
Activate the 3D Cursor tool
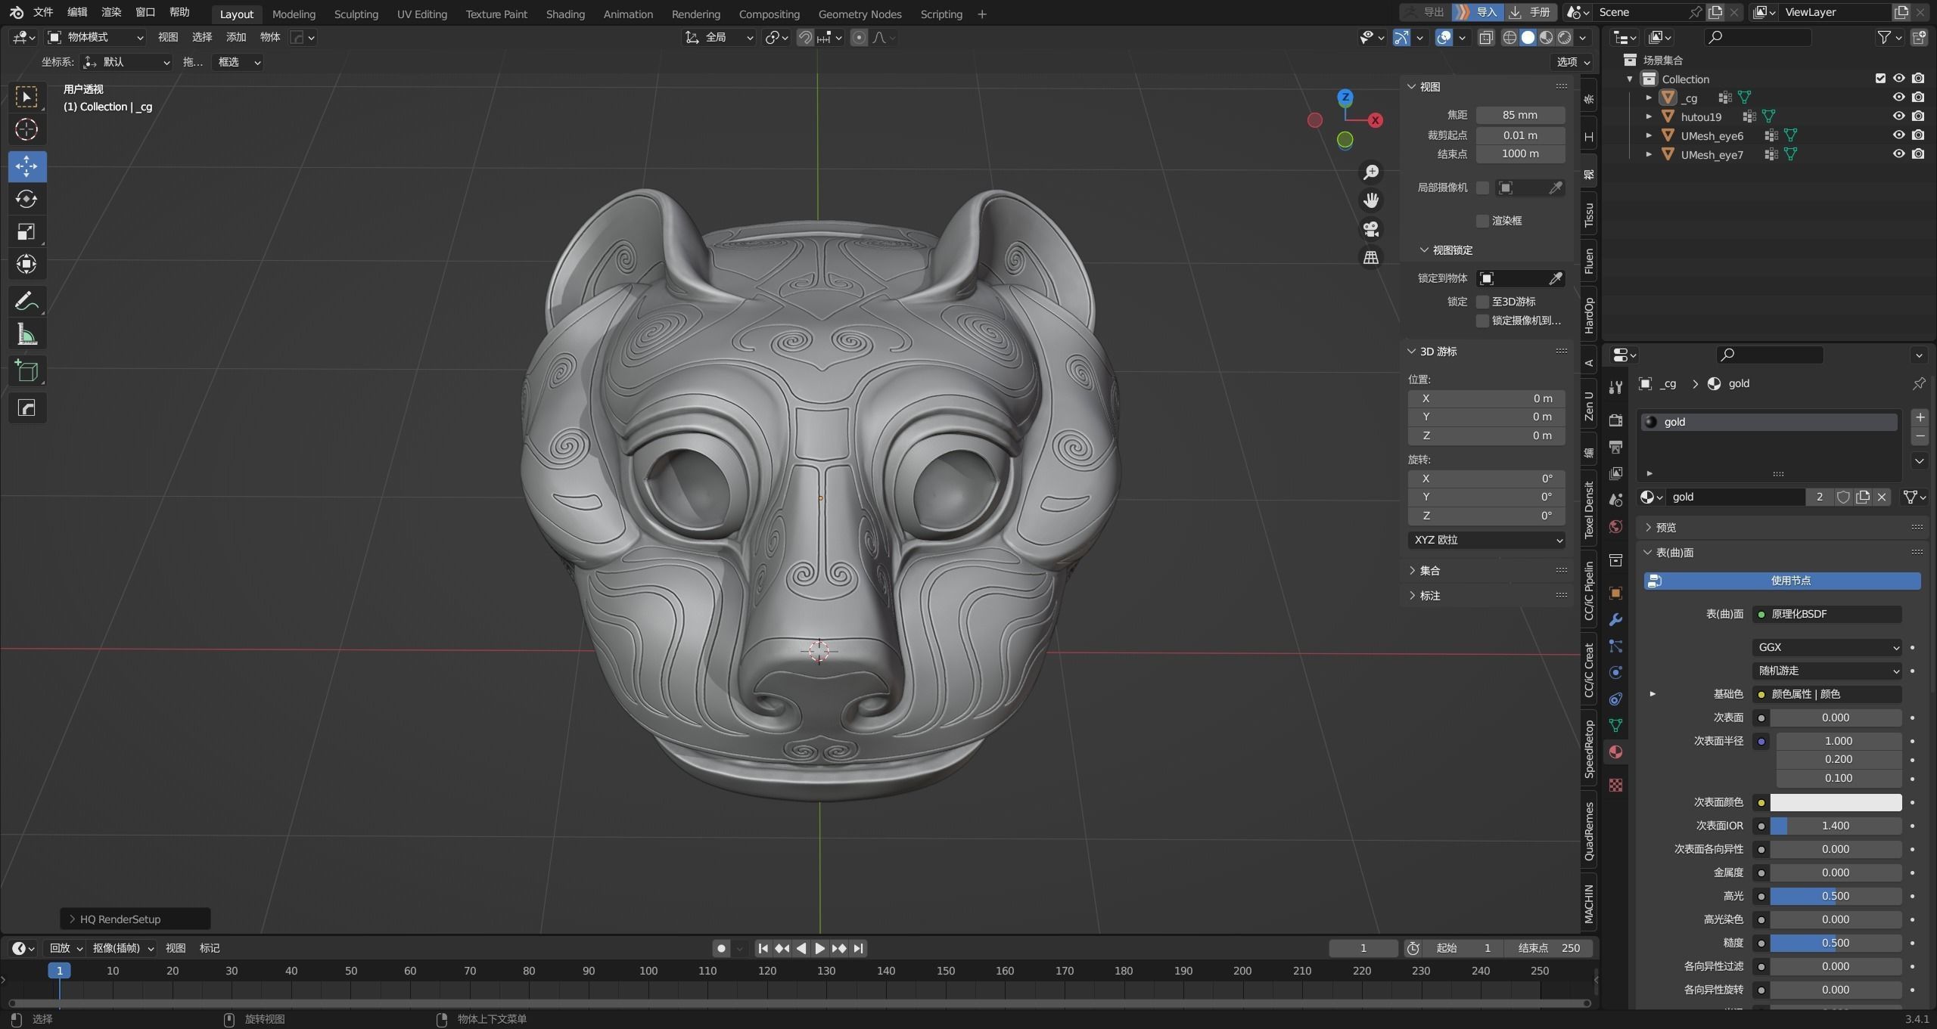[x=26, y=129]
